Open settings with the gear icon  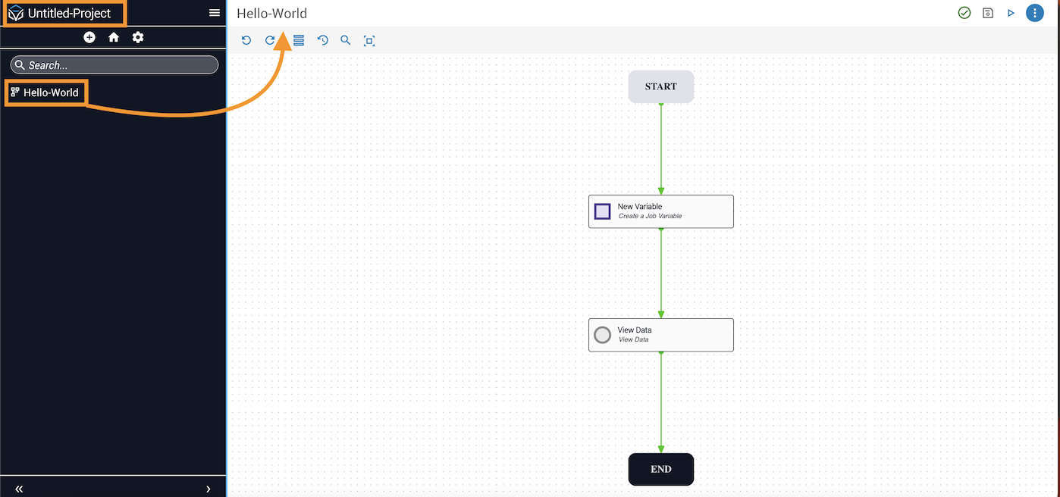click(x=138, y=37)
